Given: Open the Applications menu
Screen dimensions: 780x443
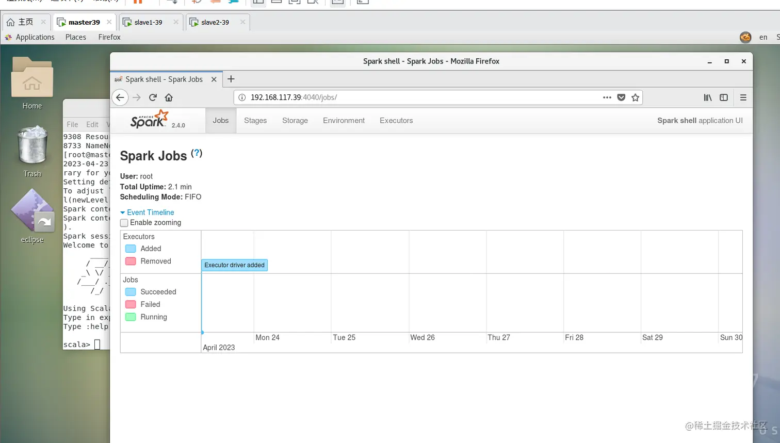Looking at the screenshot, I should 35,37.
